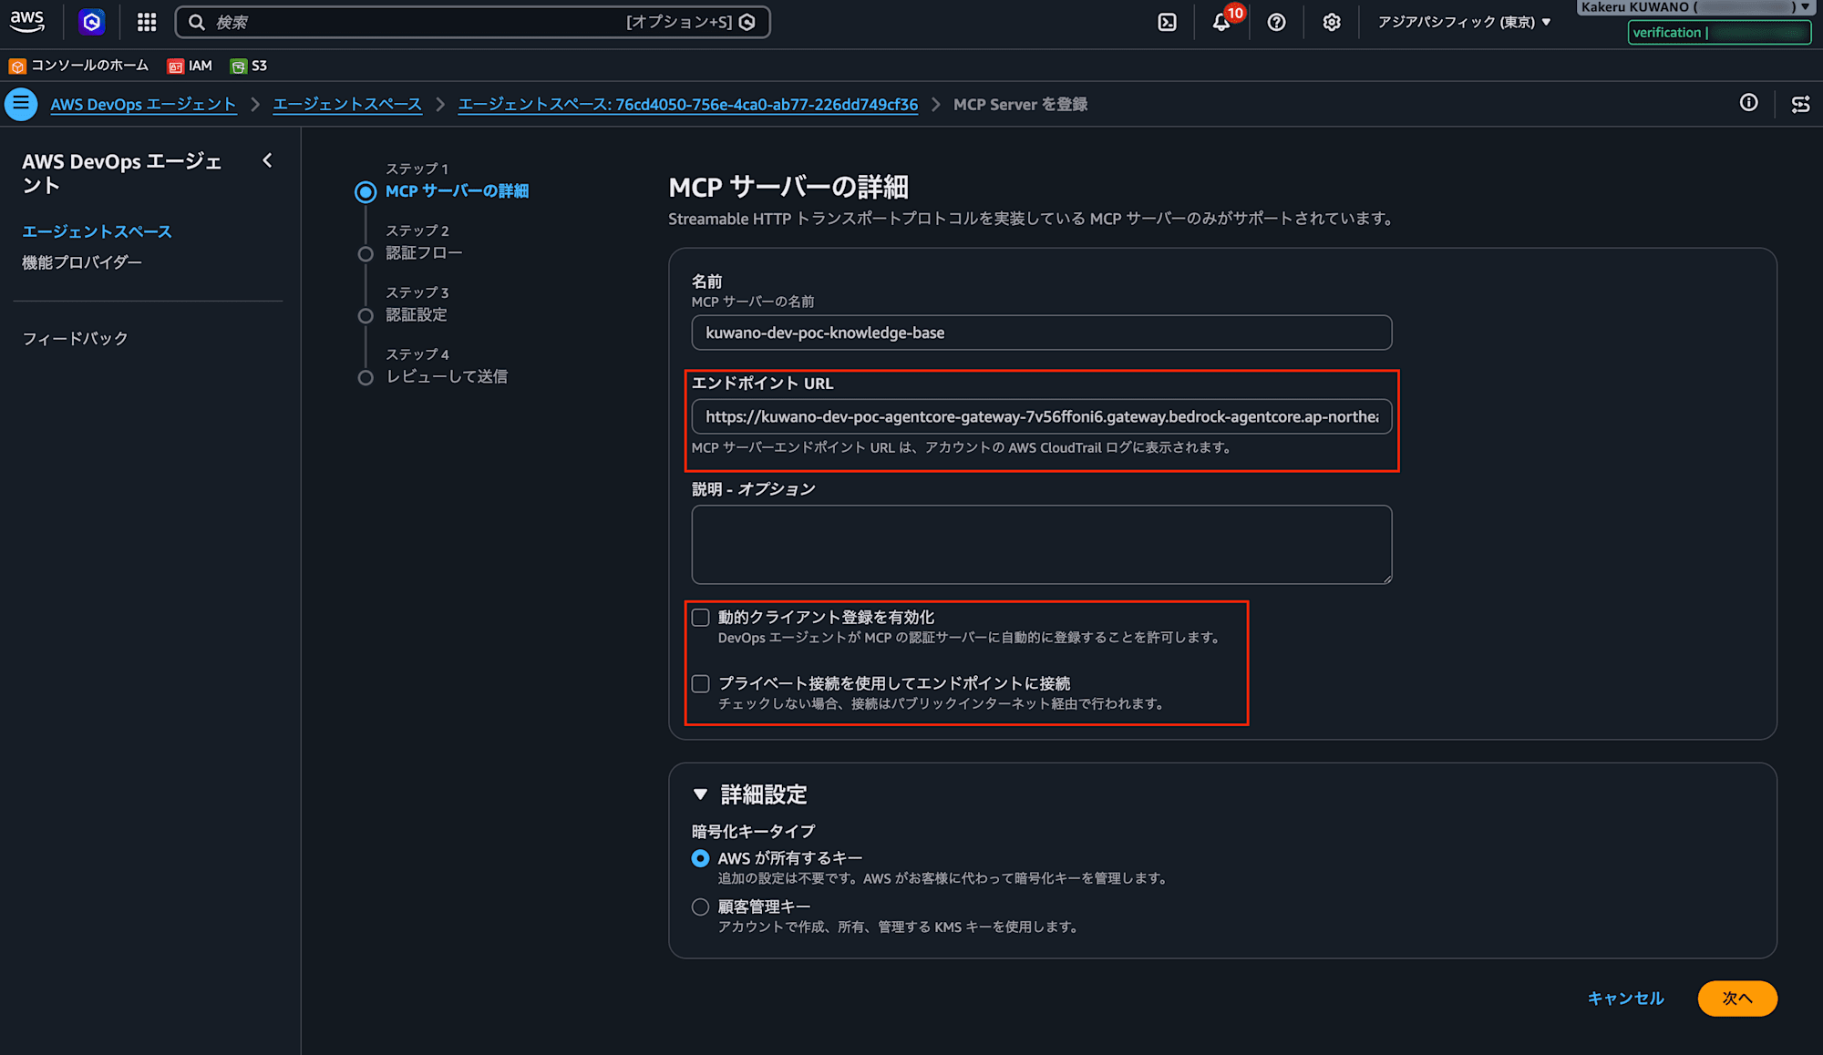Screen dimensions: 1823x1055
Task: Check private connection to endpoint checkbox
Action: tap(700, 683)
